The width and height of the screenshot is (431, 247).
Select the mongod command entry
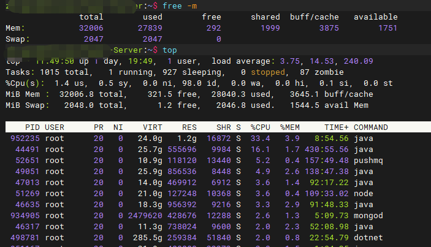pos(368,215)
